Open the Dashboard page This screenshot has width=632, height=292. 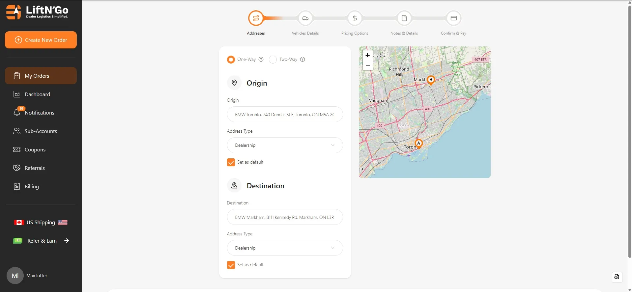point(41,94)
